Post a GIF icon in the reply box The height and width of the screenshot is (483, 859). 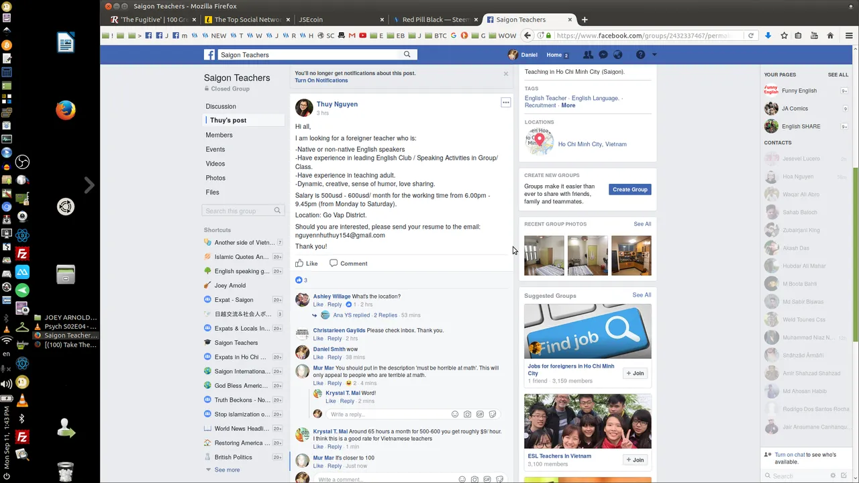pyautogui.click(x=480, y=415)
